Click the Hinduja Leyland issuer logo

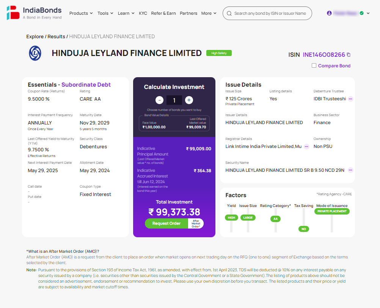(x=35, y=53)
